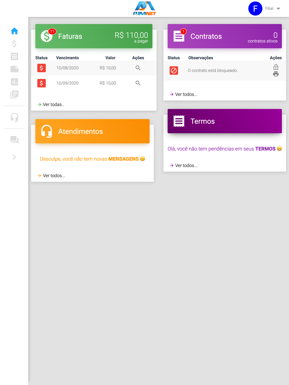The height and width of the screenshot is (385, 289).
Task: Open the chat messages icon in sidebar
Action: tap(14, 140)
